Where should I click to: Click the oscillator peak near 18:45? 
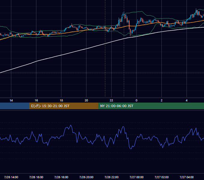71,125
